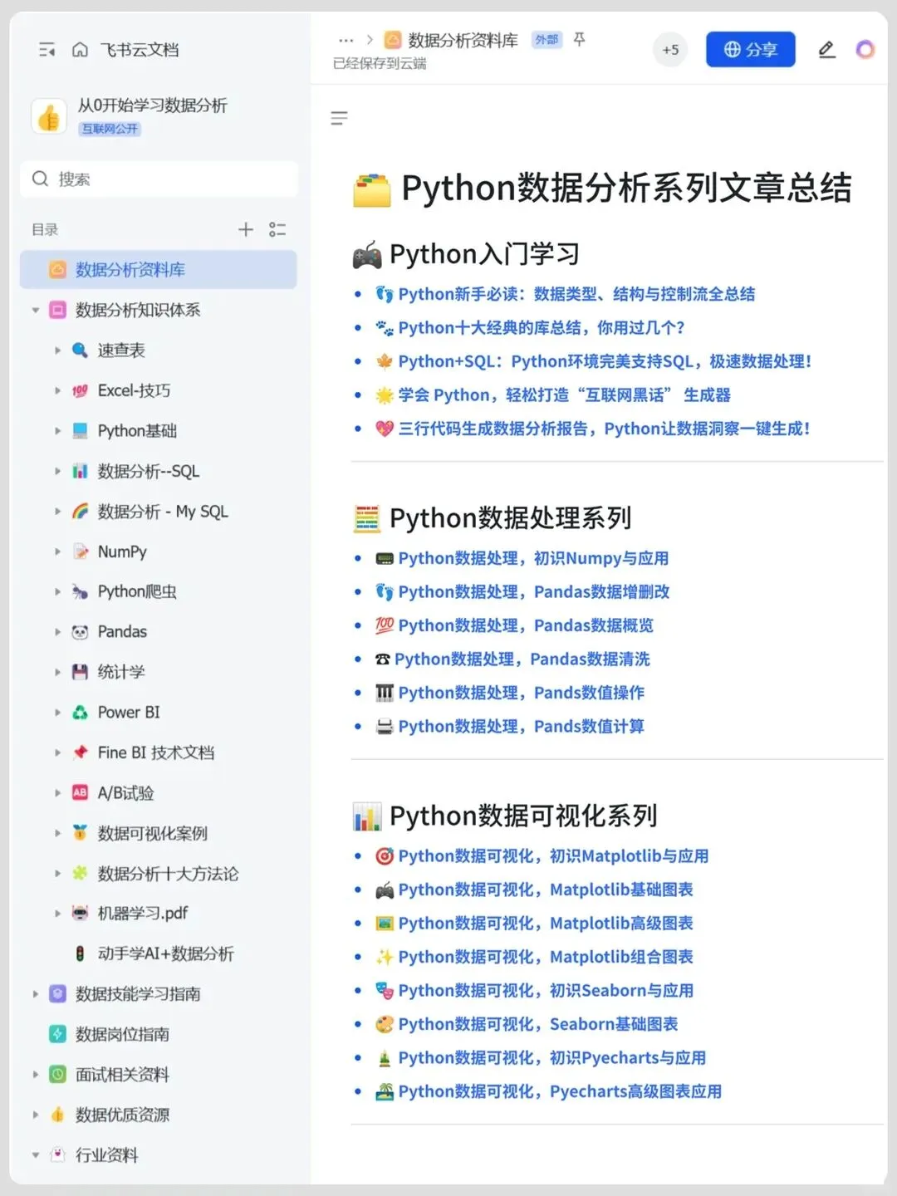Viewport: 897px width, 1196px height.
Task: Open link Pandas数据增删改
Action: coord(534,592)
